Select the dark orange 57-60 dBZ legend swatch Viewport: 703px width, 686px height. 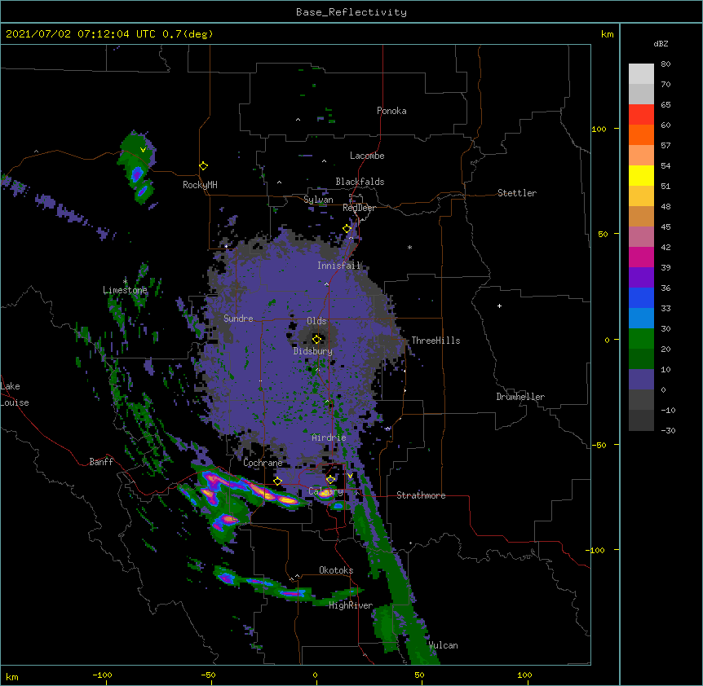pos(641,134)
